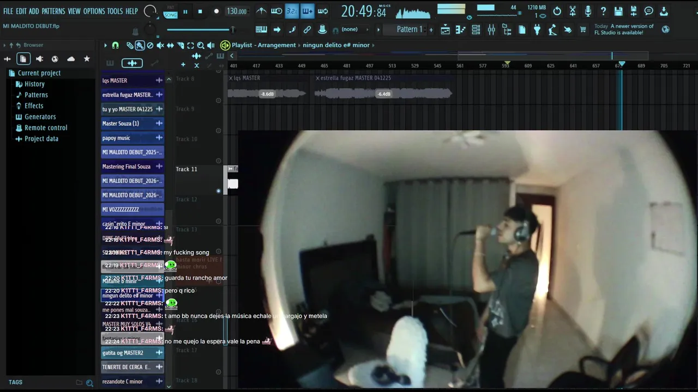Open the chat bubble icon
This screenshot has width=698, height=392.
[x=649, y=11]
